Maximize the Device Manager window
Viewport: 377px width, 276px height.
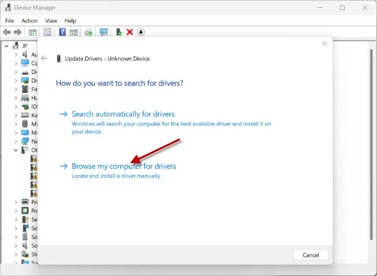click(x=342, y=8)
